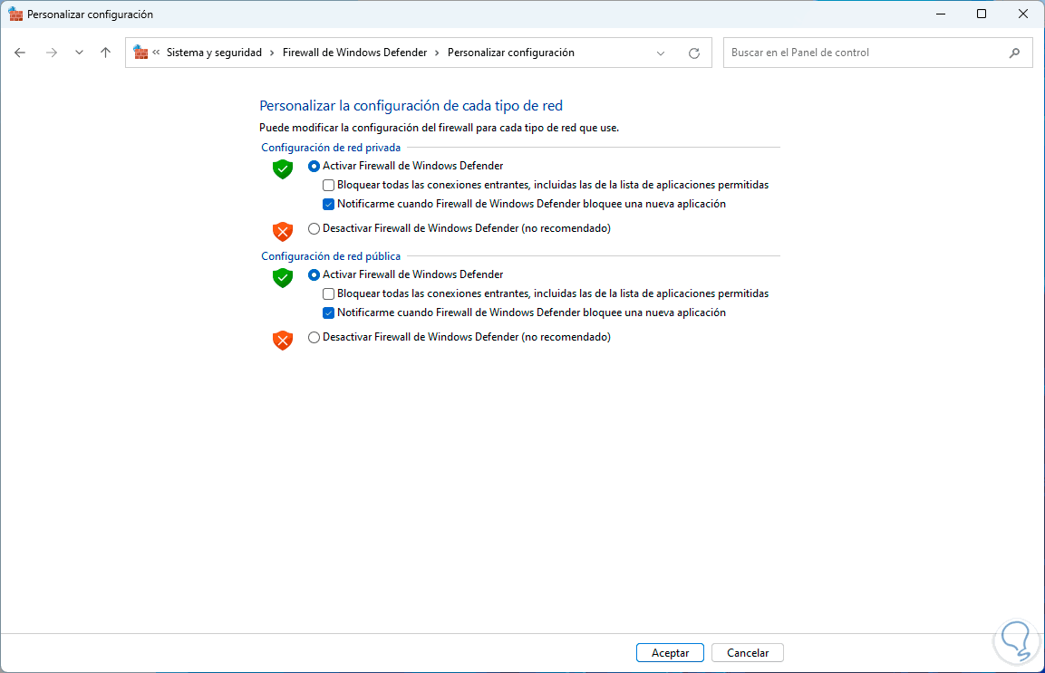This screenshot has height=673, width=1045.
Task: Discard changes with the Cancelar button
Action: [747, 653]
